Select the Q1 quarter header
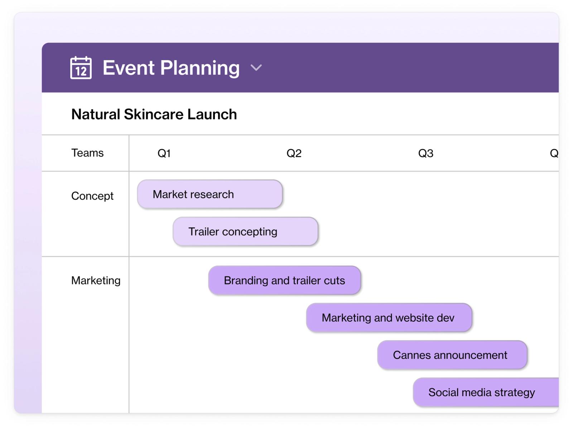Image resolution: width=573 pixels, height=429 pixels. 164,153
